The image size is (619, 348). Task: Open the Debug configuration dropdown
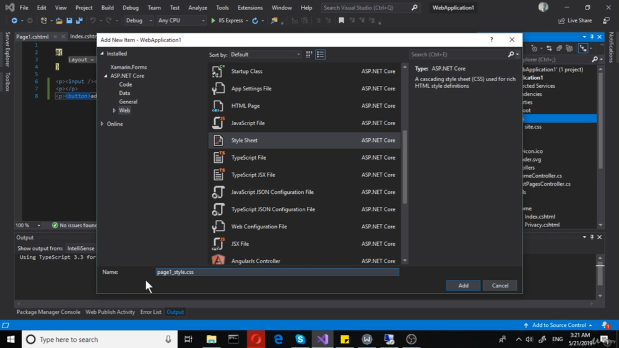139,20
